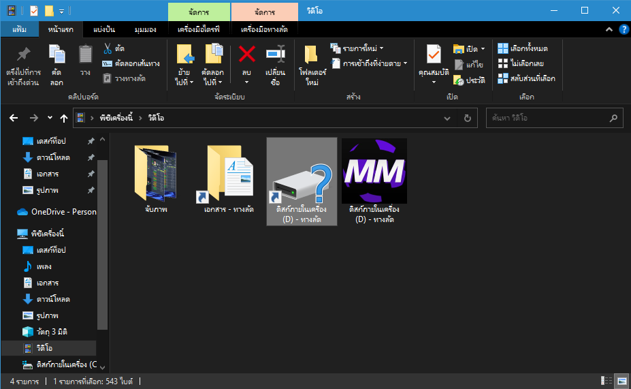The height and width of the screenshot is (389, 631).
Task: Open the address bar history dropdown
Action: pos(447,118)
